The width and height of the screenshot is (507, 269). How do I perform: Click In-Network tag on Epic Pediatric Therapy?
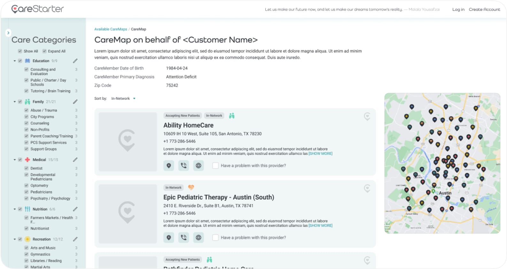click(x=173, y=188)
